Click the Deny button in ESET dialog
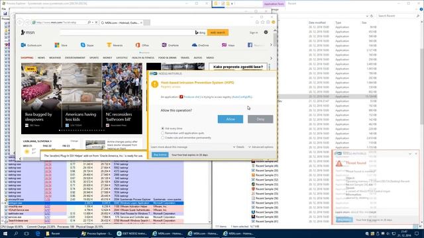Image resolution: width=424 pixels, height=238 pixels. click(x=260, y=119)
